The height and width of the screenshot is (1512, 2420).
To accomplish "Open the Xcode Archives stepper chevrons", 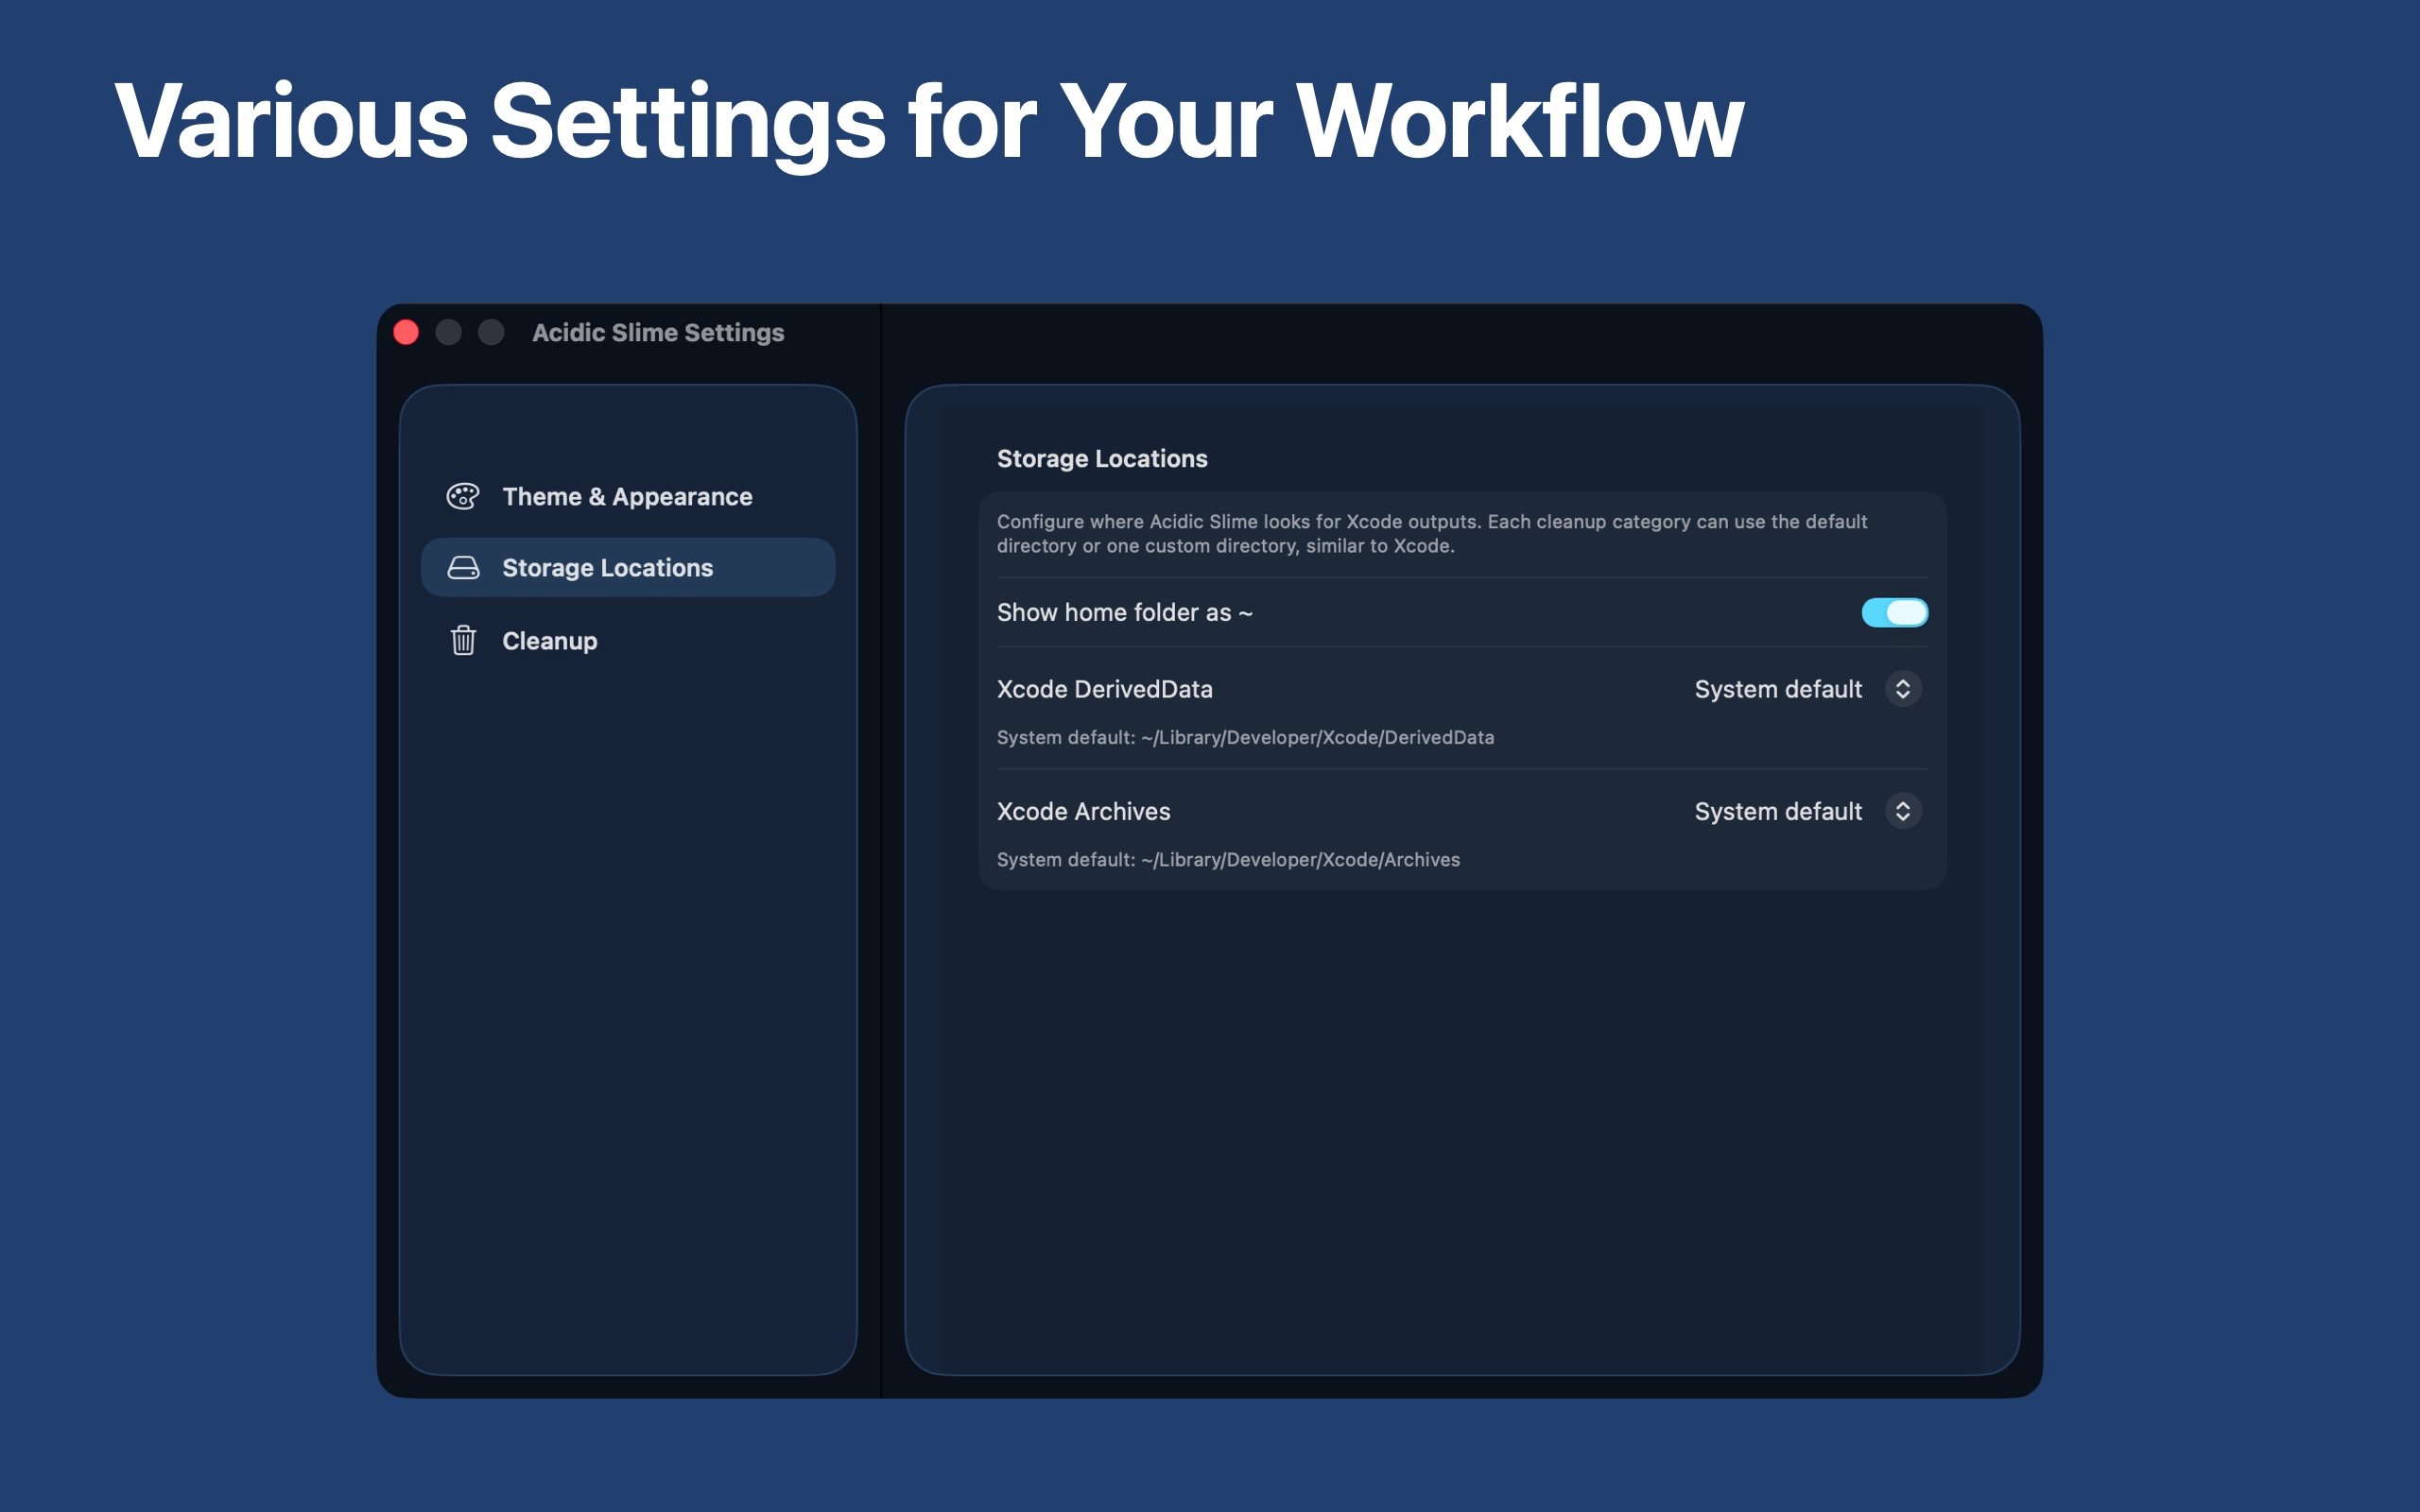I will tap(1902, 811).
